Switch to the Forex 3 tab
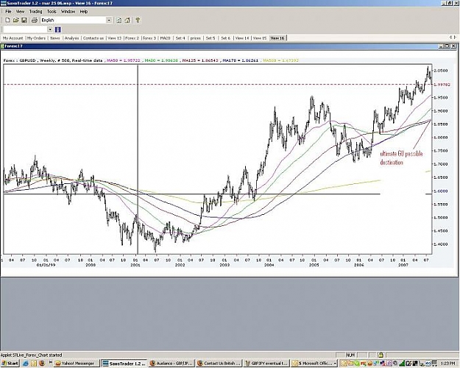This screenshot has width=460, height=368. (x=149, y=38)
